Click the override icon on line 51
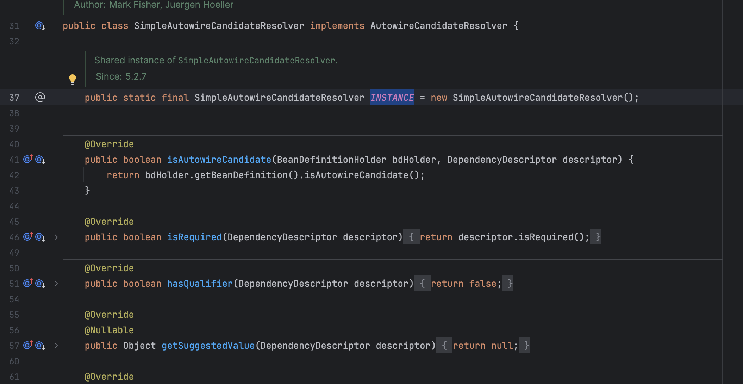743x384 pixels. pos(28,283)
